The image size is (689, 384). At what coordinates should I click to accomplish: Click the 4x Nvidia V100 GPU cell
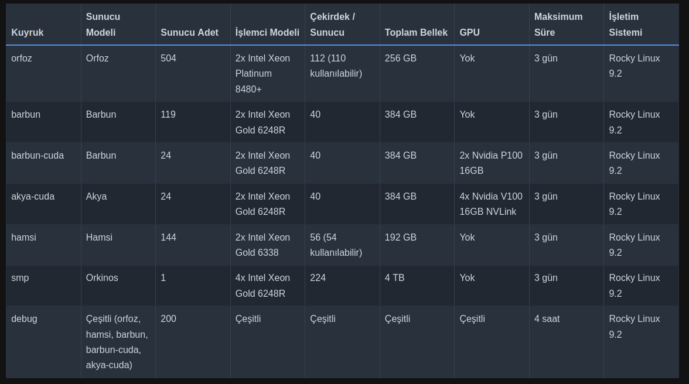pos(491,204)
